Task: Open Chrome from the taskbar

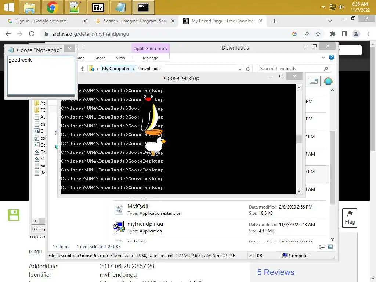Action: click(x=52, y=7)
